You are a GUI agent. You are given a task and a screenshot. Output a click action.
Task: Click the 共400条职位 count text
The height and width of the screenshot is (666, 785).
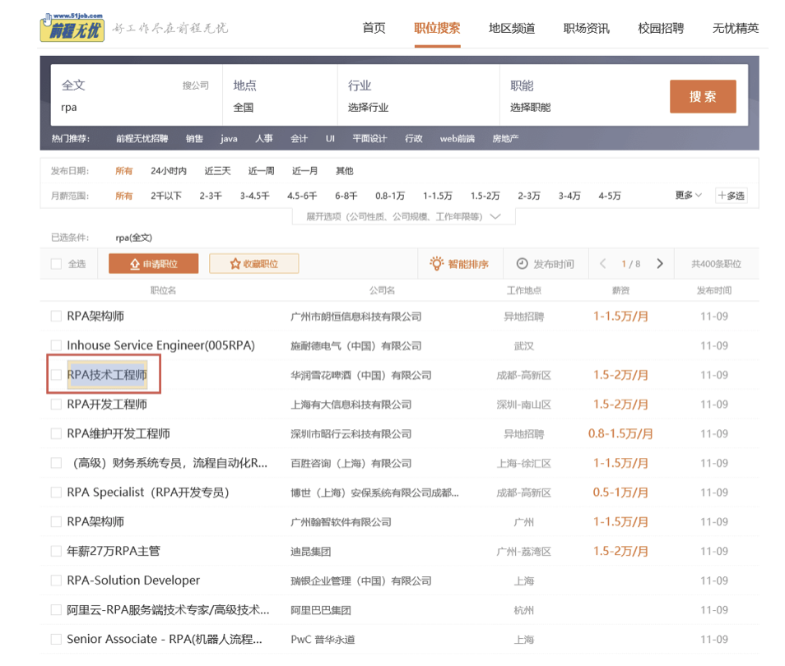pyautogui.click(x=717, y=264)
